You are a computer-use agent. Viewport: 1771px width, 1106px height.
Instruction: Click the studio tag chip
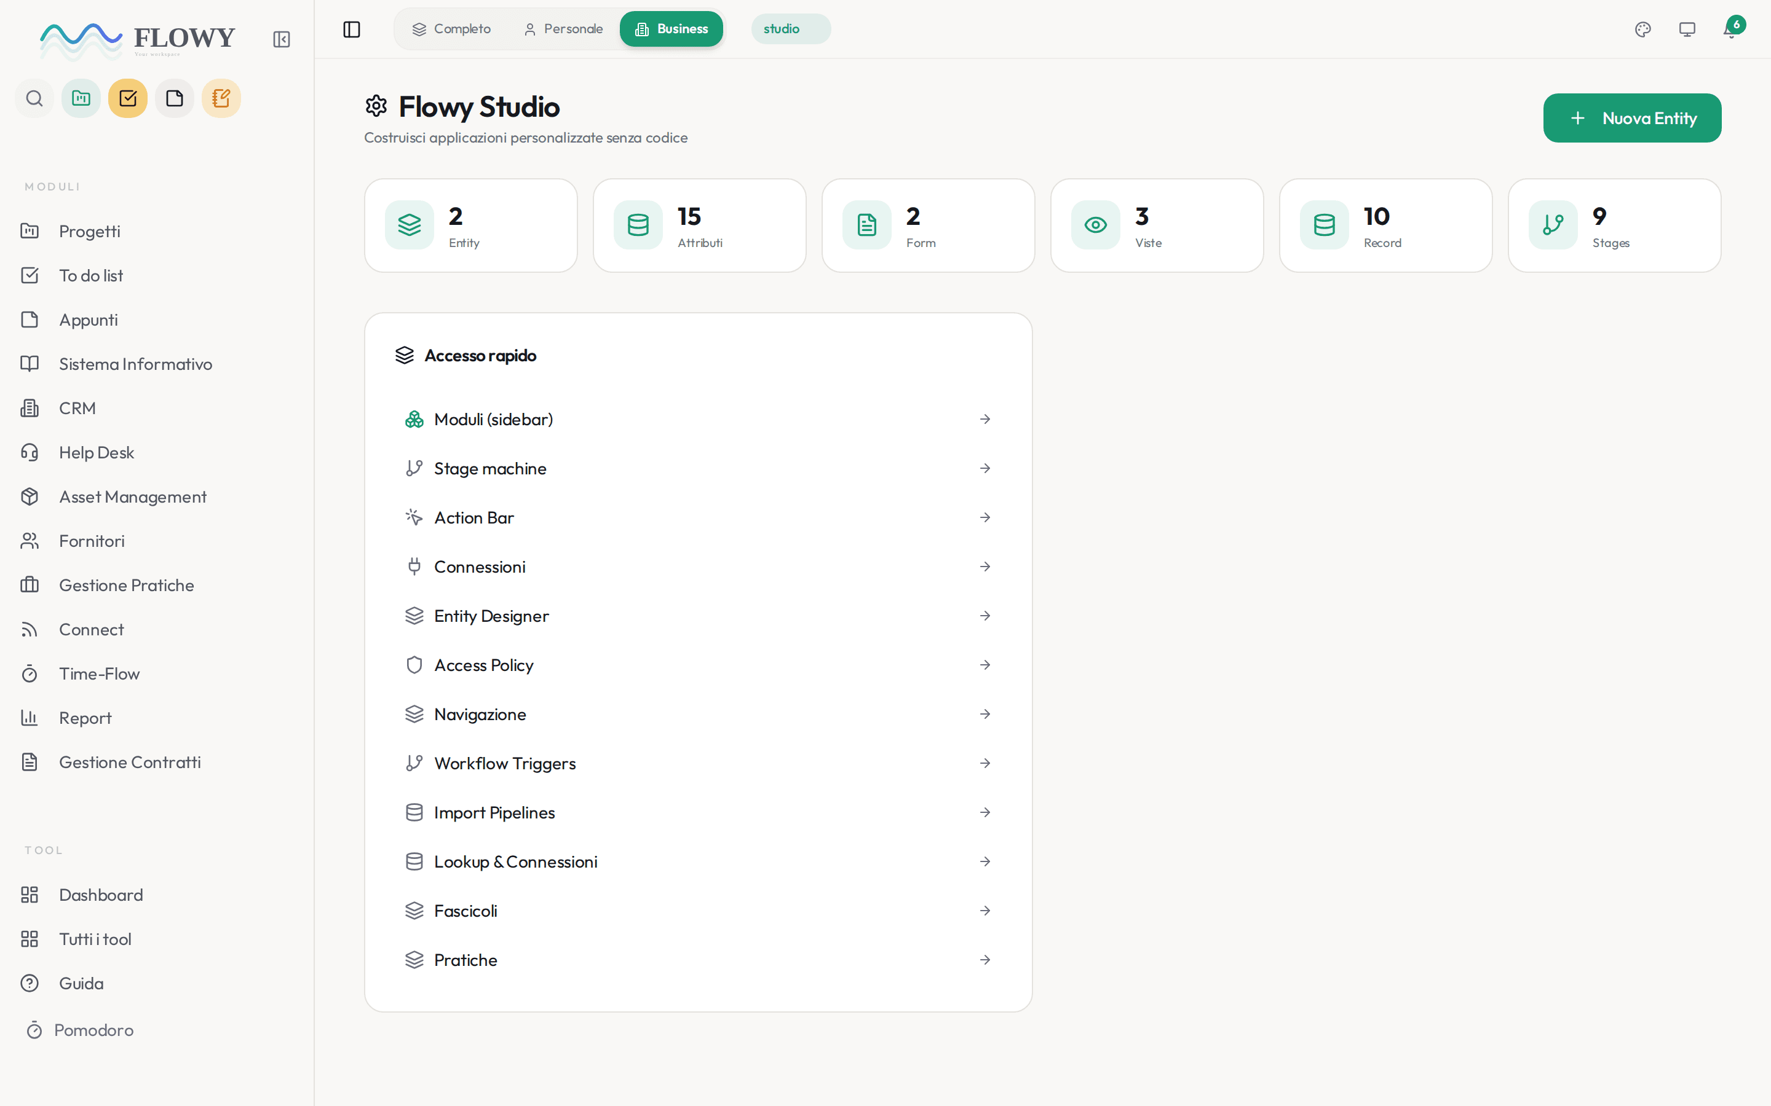(791, 29)
